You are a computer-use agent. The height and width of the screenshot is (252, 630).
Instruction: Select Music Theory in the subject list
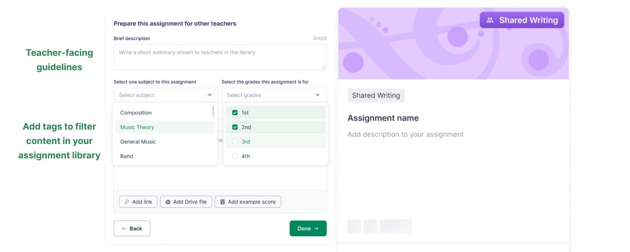[137, 127]
